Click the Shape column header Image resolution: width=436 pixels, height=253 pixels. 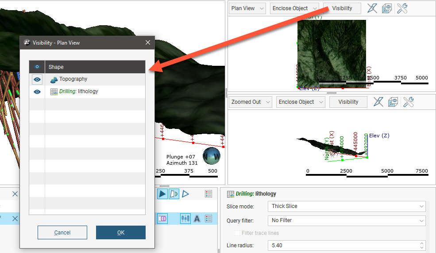click(x=95, y=67)
